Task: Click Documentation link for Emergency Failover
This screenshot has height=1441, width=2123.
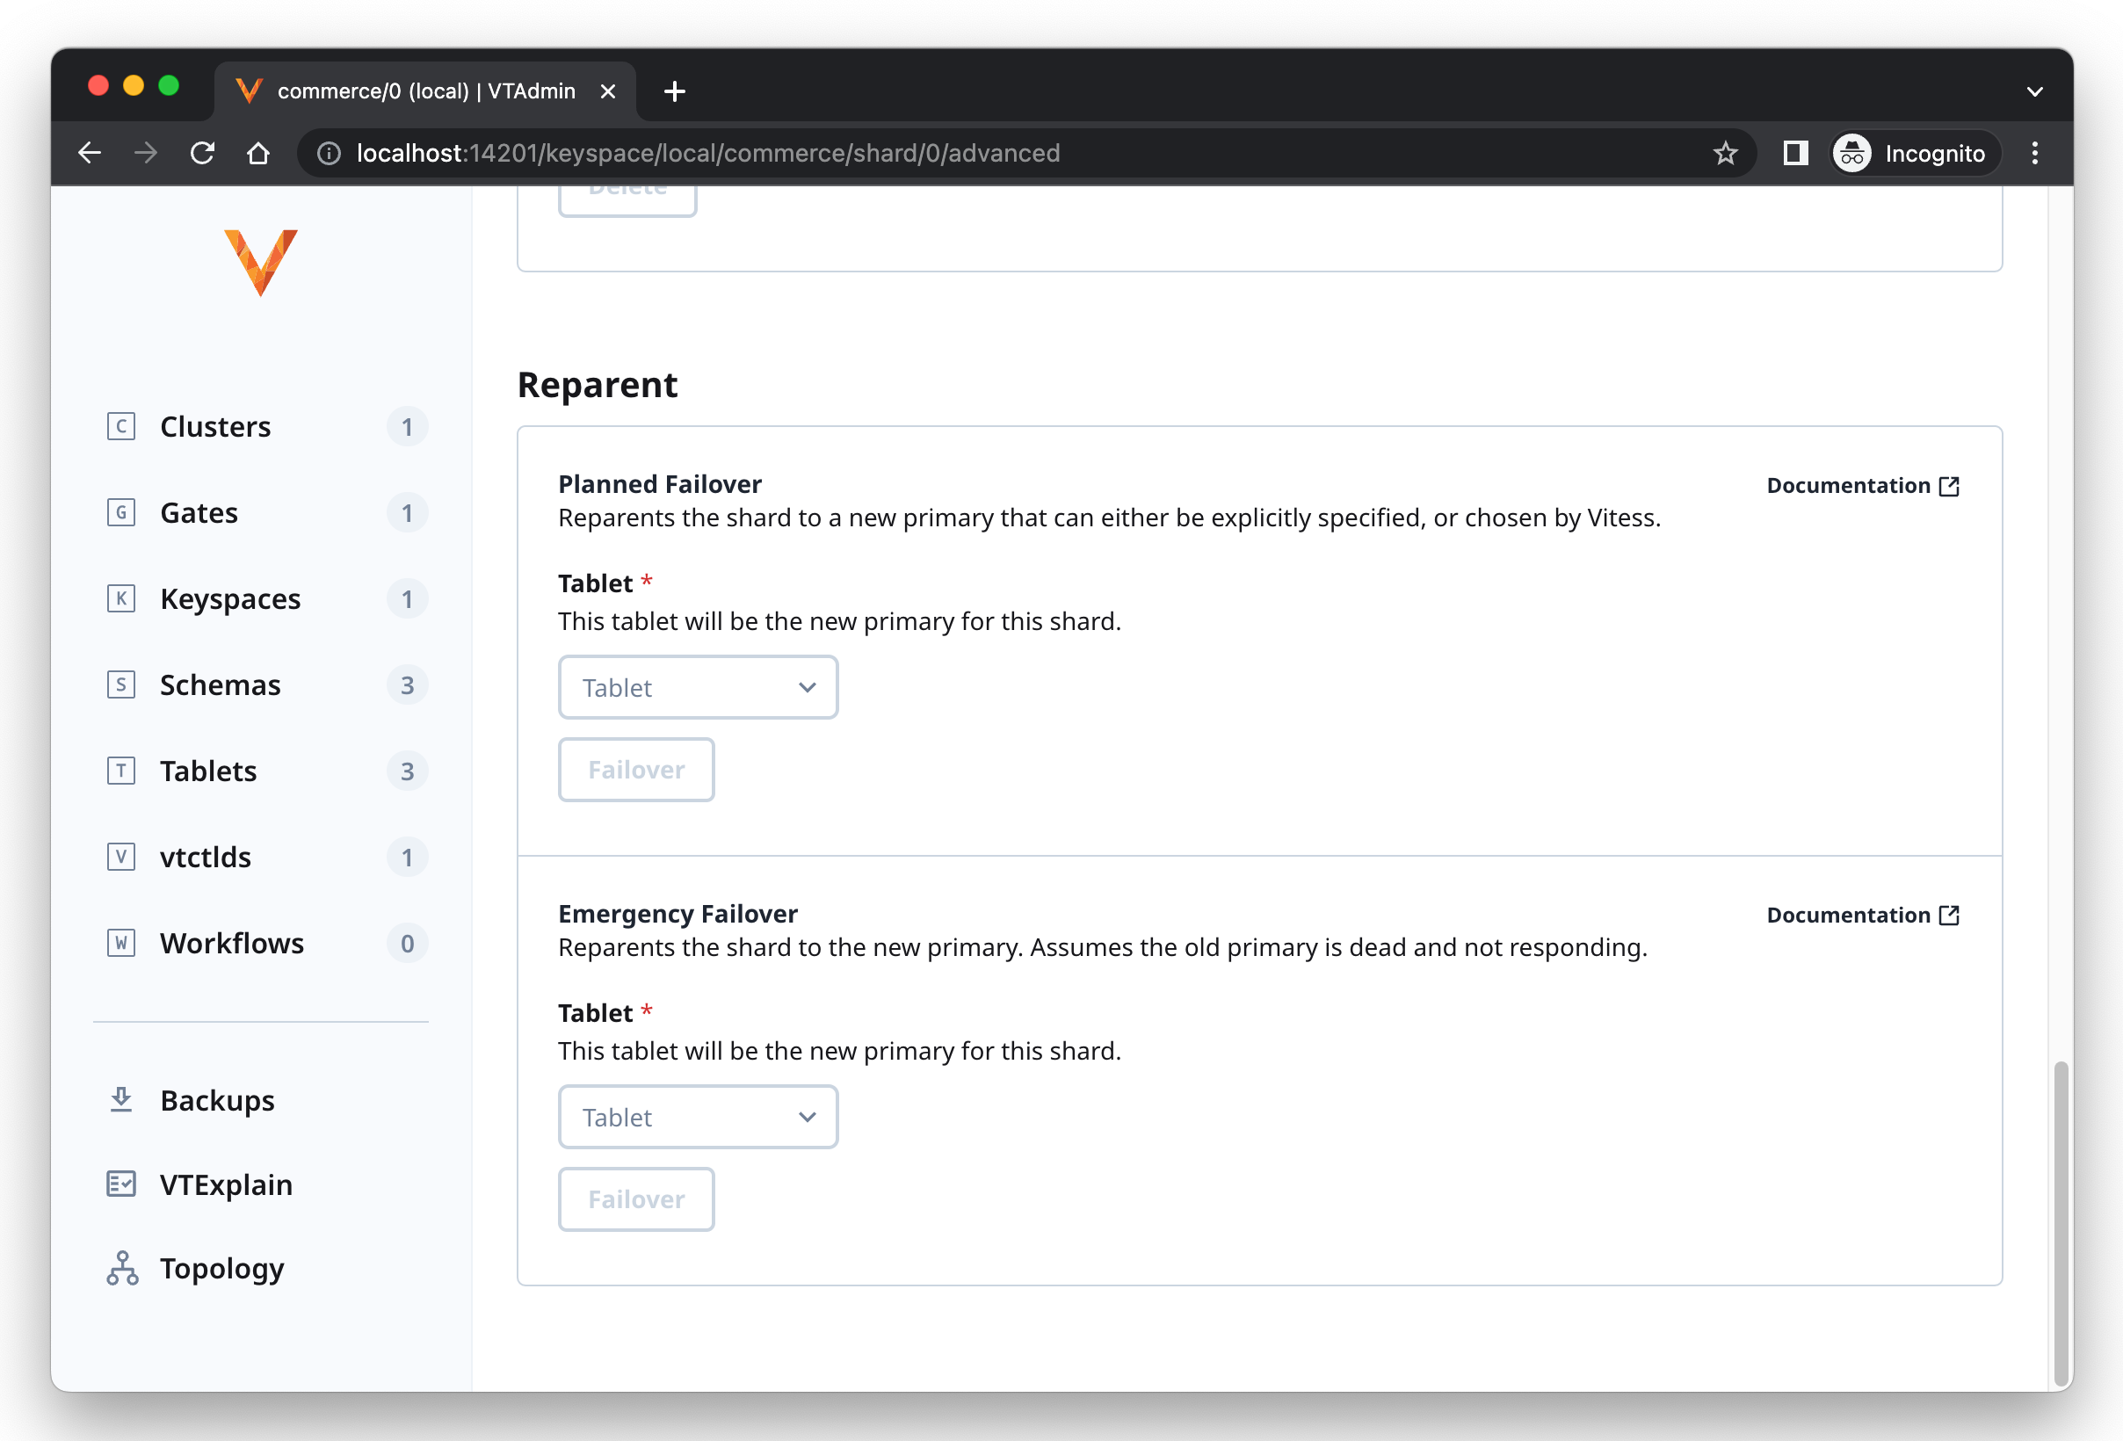Action: point(1861,914)
